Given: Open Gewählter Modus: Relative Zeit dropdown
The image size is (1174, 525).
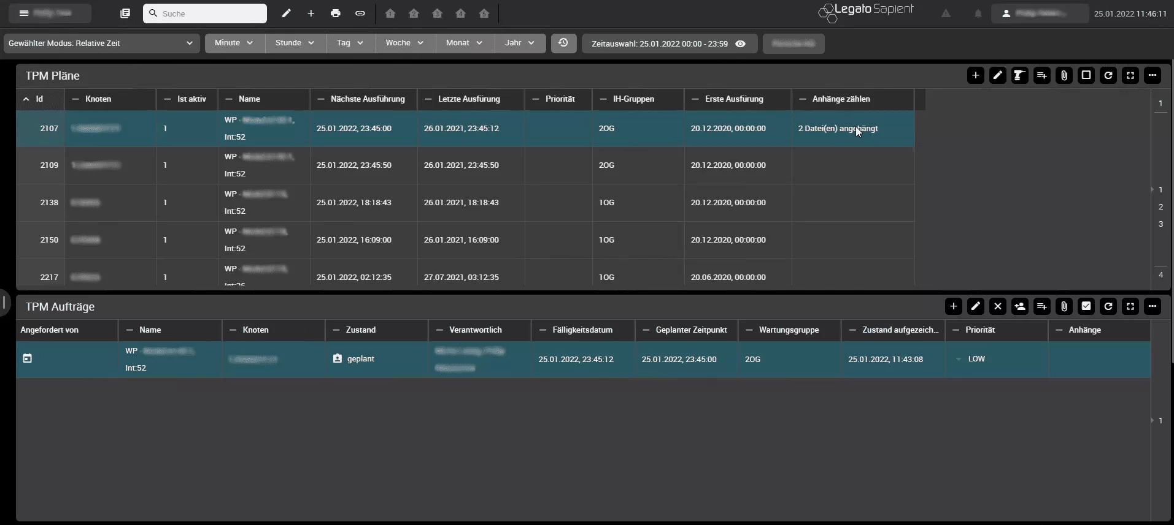Looking at the screenshot, I should (102, 43).
